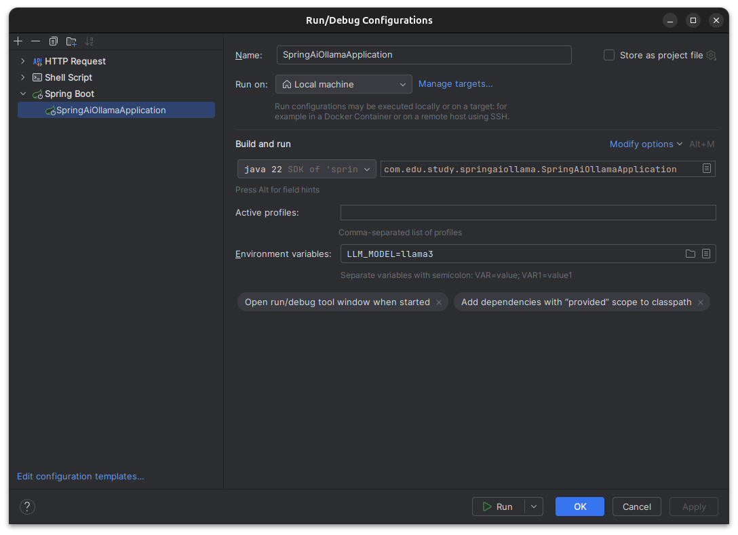Click the Cancel button
Viewport: 738px width, 535px height.
click(x=637, y=507)
